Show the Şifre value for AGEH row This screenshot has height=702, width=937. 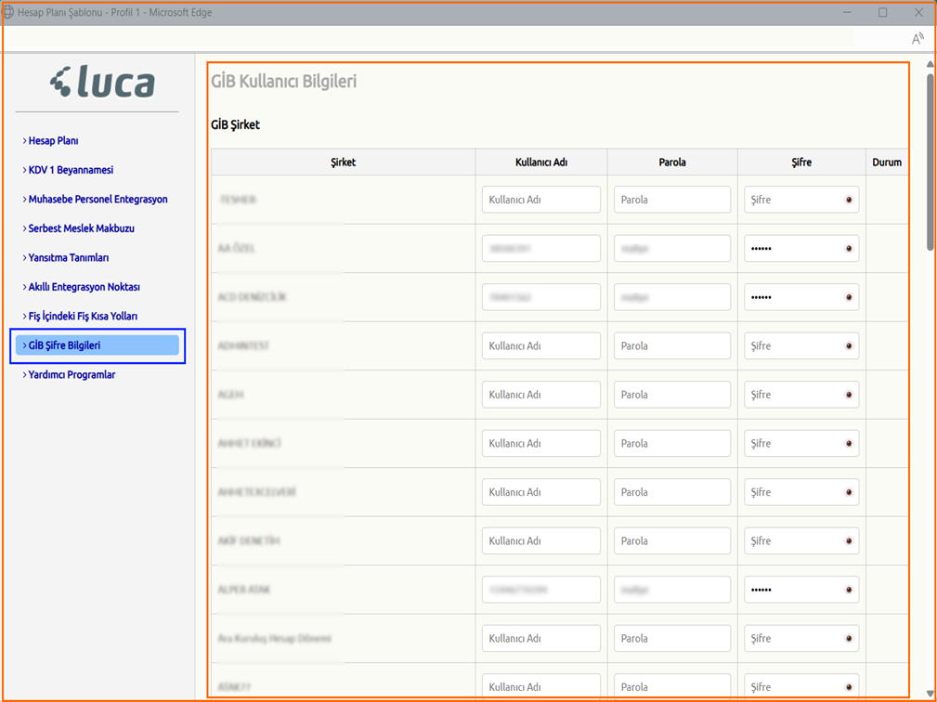(849, 395)
